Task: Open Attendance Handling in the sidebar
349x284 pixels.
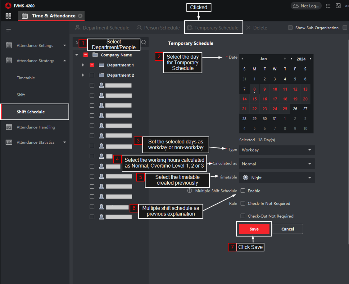Action: [x=36, y=127]
